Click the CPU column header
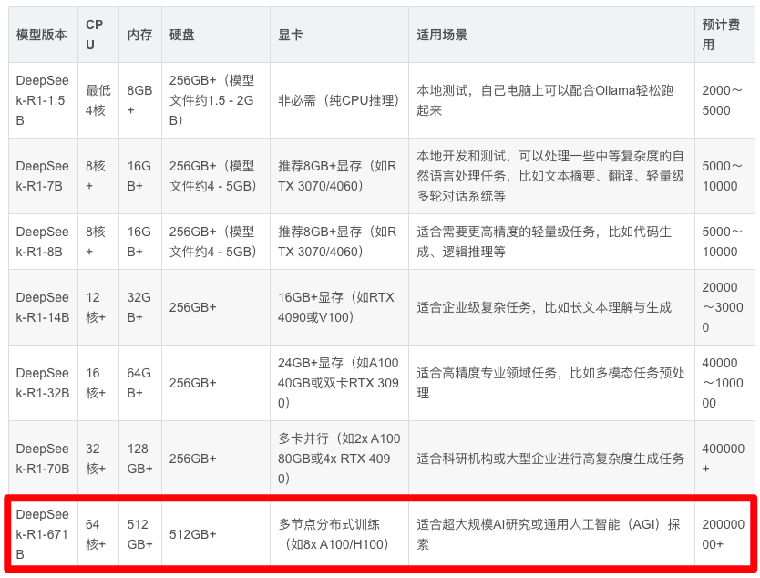 pos(98,35)
